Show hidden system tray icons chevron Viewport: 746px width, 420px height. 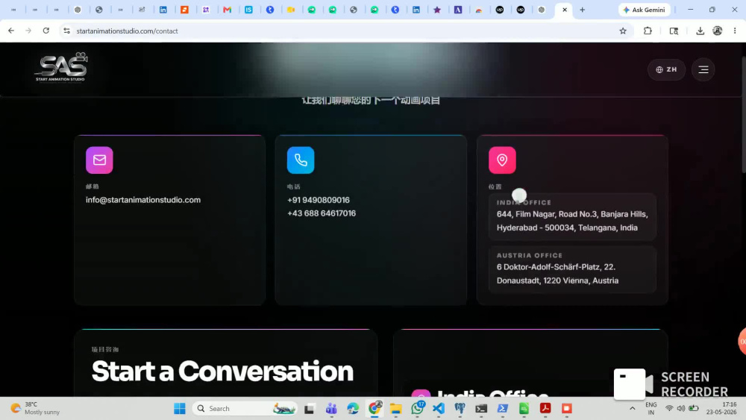click(633, 409)
